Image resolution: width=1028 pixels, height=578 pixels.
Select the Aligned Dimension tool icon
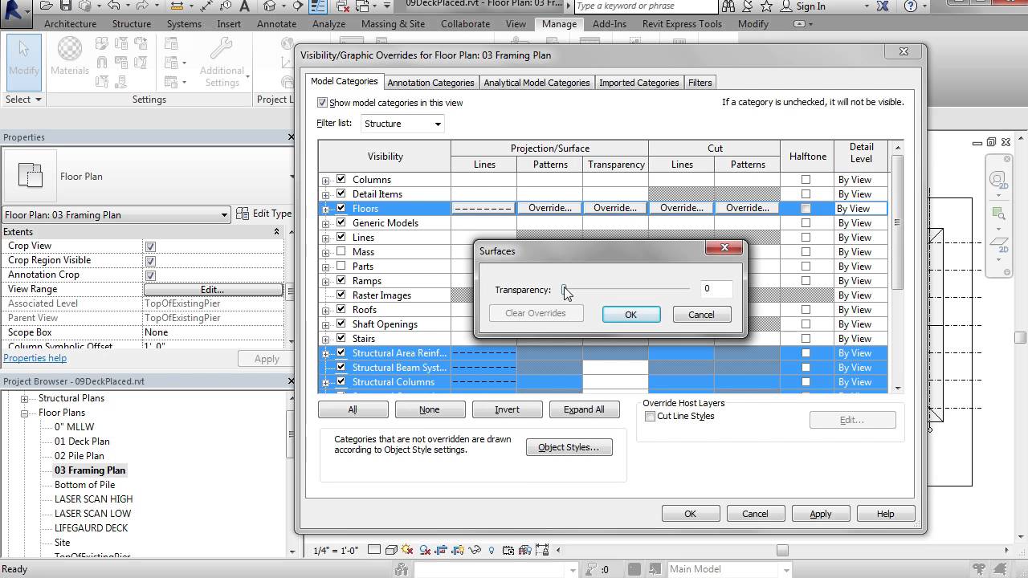(206, 6)
